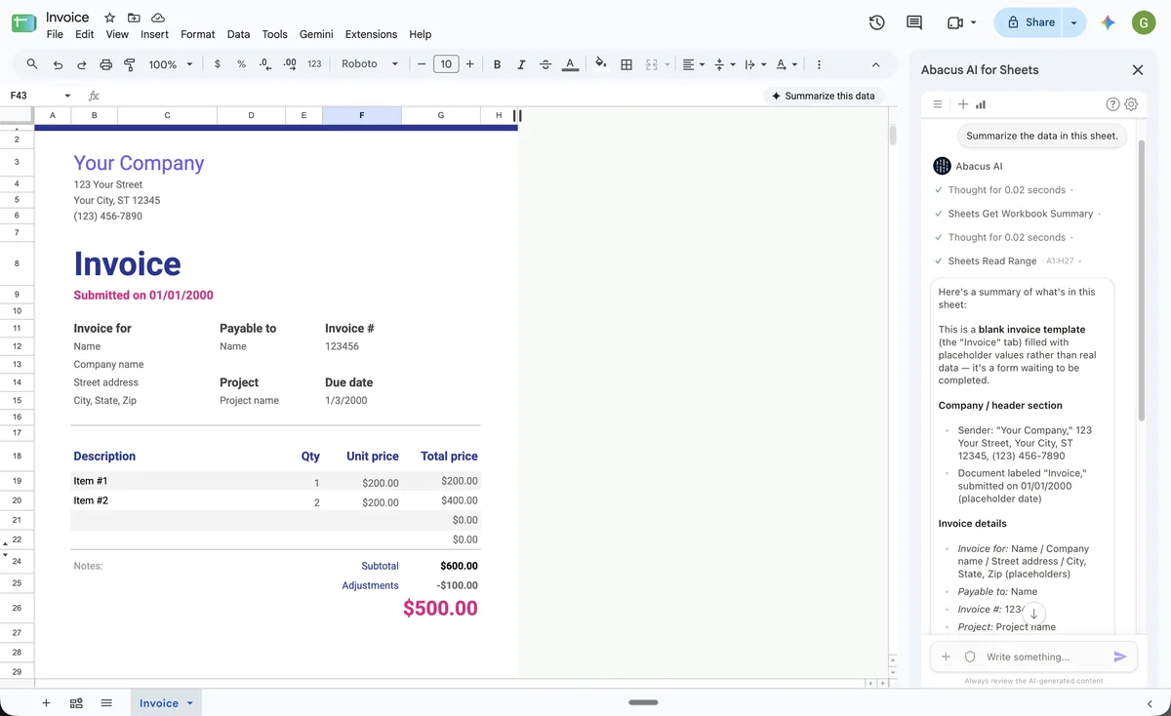Undo the last action
1171x716 pixels.
[58, 64]
